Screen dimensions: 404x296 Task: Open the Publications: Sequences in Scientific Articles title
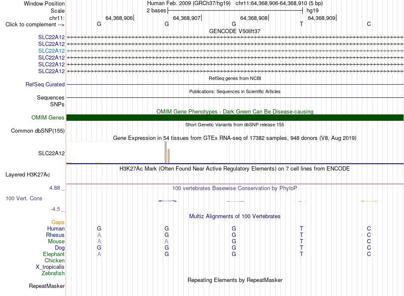pos(235,91)
